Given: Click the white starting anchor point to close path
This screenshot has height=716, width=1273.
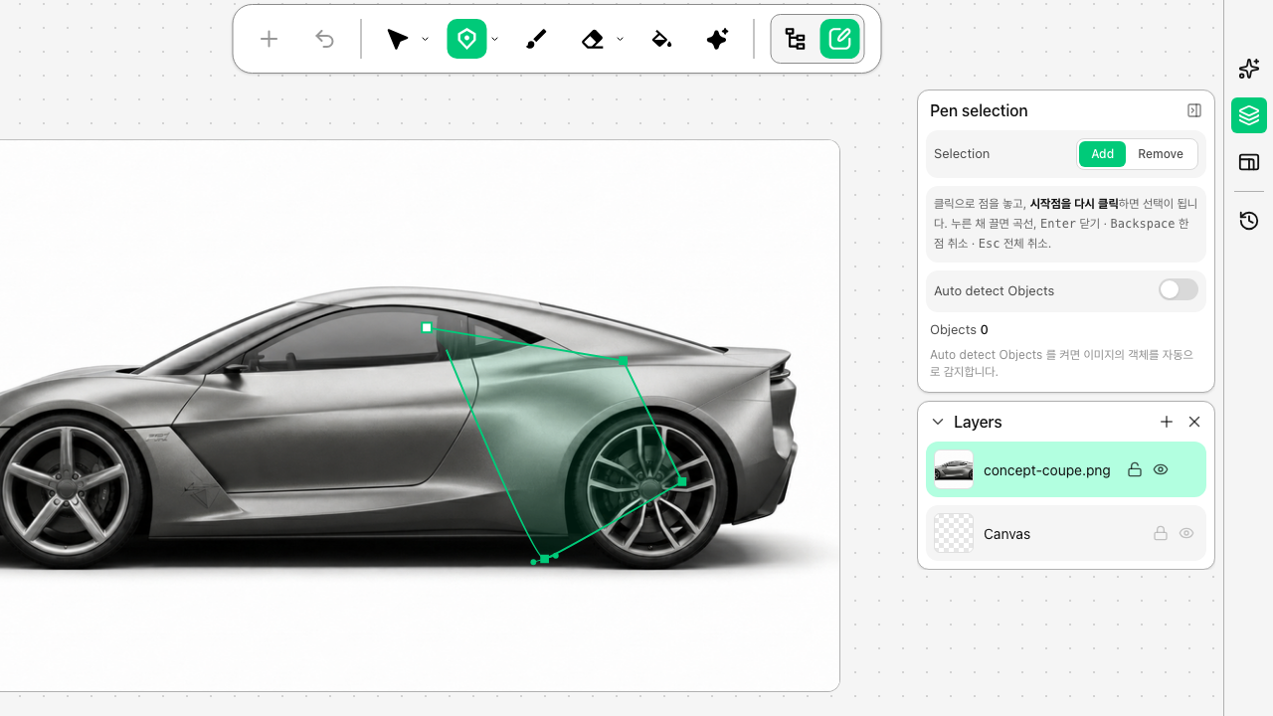Looking at the screenshot, I should 427,327.
